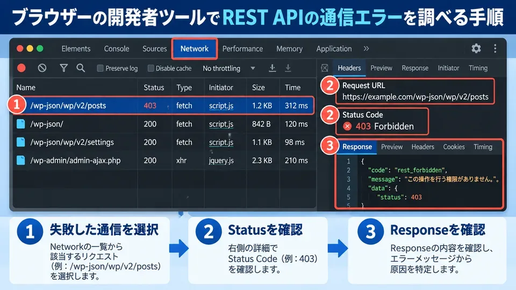The height and width of the screenshot is (290, 516).
Task: Enable the Disable cache checkbox
Action: 150,68
